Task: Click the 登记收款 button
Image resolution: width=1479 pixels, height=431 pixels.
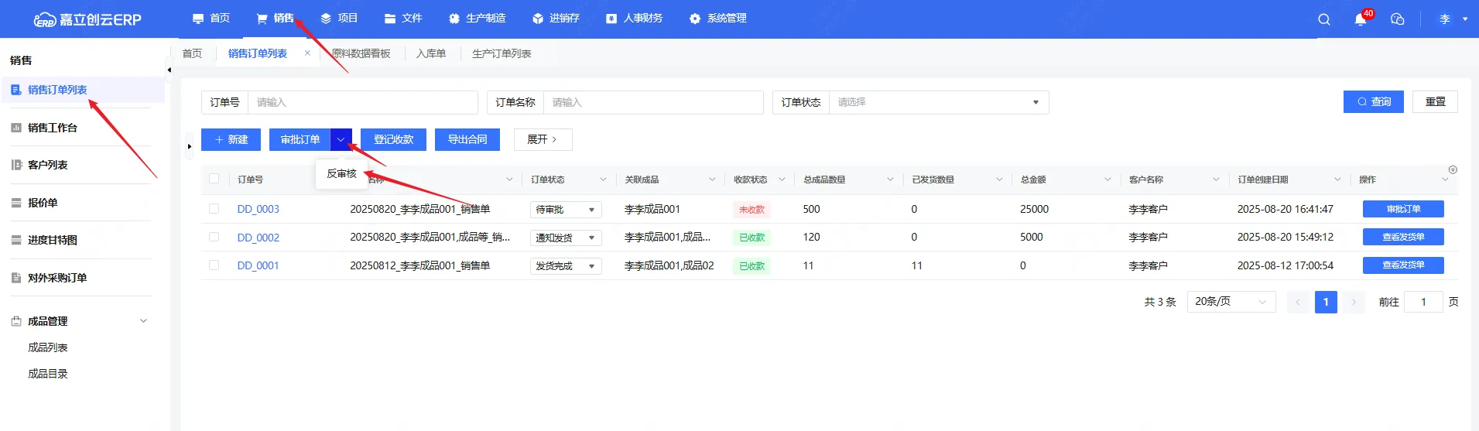Action: tap(393, 139)
